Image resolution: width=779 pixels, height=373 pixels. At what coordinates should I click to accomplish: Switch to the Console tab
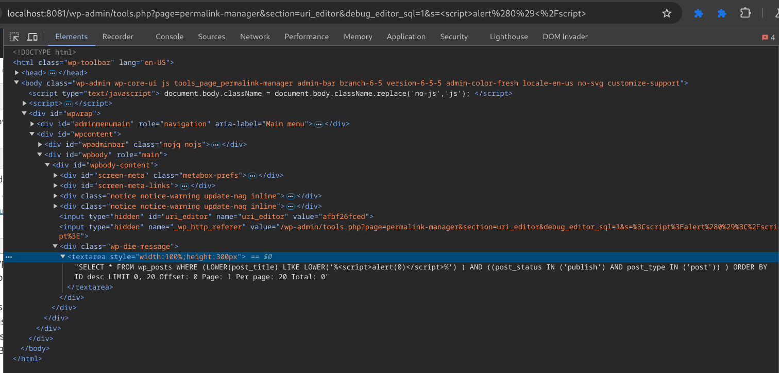(x=170, y=37)
